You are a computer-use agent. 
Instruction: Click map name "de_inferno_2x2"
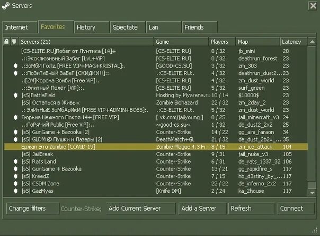pyautogui.click(x=257, y=184)
